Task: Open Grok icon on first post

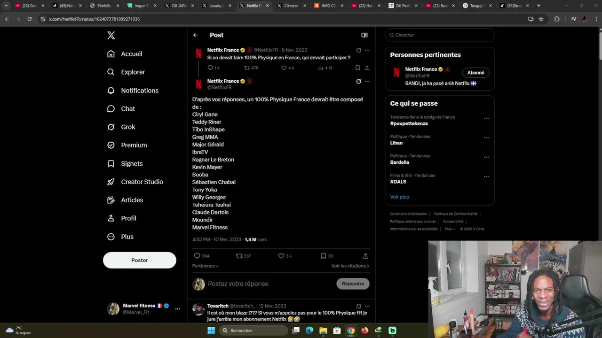Action: tap(359, 50)
